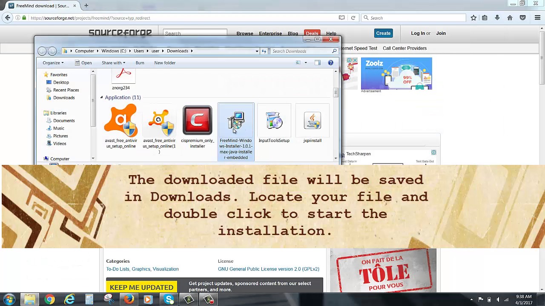
Task: Collapse the Favorites tree node
Action: click(x=46, y=75)
